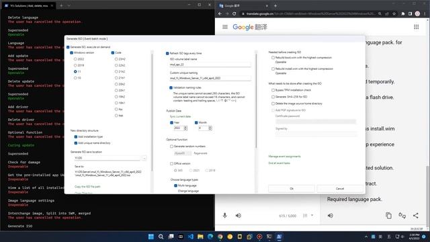Go back in Chrome browser
The image size is (430, 242).
pyautogui.click(x=220, y=13)
